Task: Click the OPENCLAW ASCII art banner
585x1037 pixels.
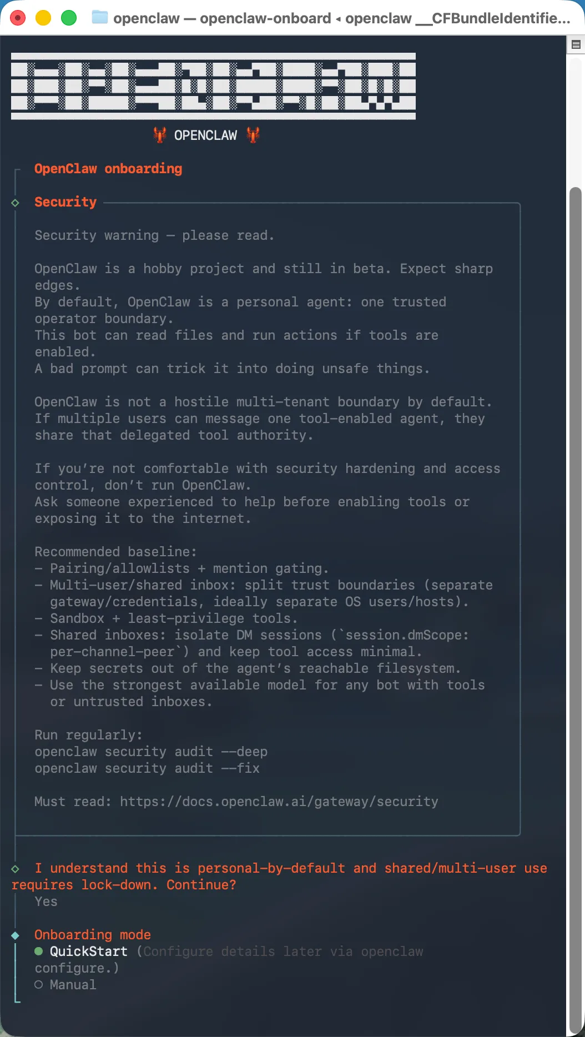Action: tap(213, 86)
